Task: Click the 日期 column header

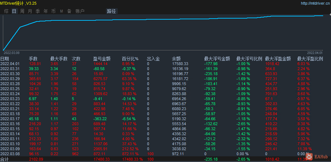Action: coord(5,59)
